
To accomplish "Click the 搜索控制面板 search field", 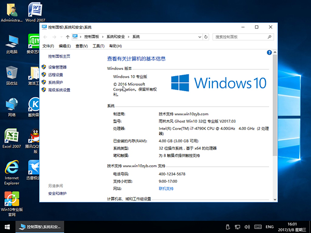I will (238, 37).
